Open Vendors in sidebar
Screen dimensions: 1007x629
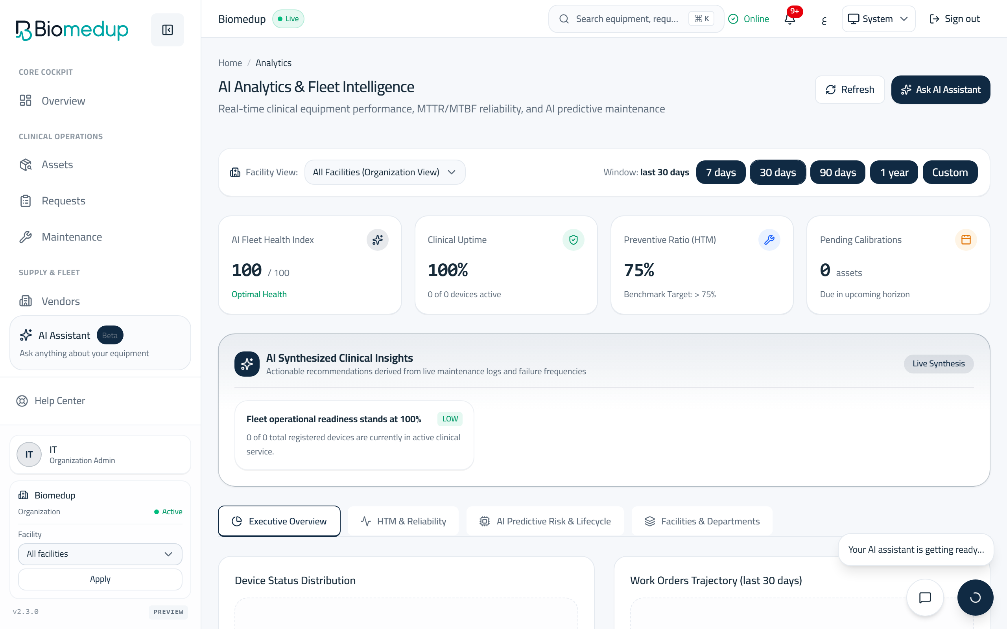click(x=100, y=301)
